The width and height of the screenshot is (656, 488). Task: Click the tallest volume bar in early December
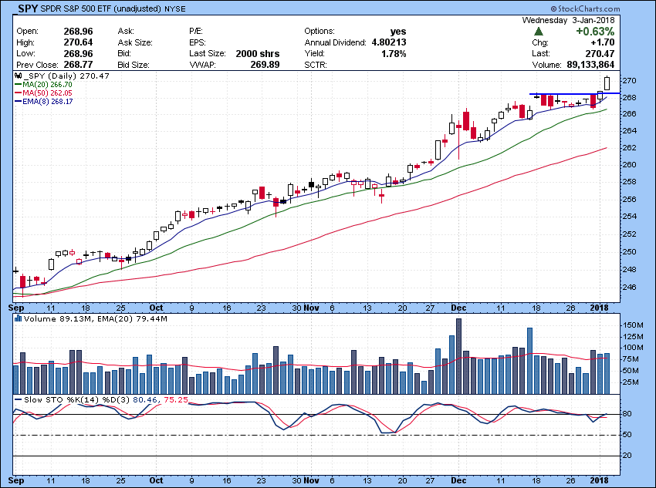click(459, 356)
